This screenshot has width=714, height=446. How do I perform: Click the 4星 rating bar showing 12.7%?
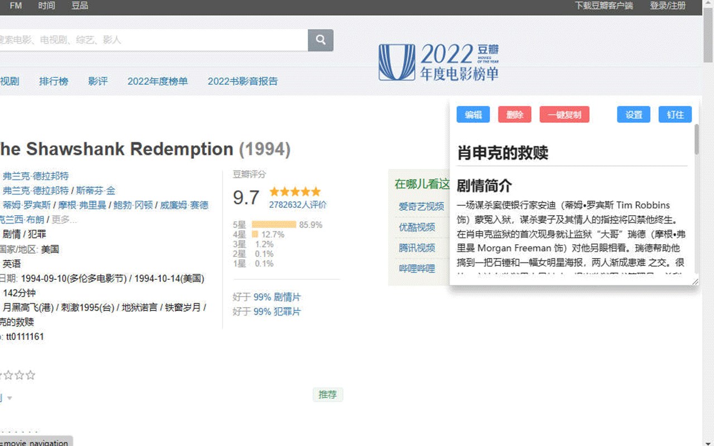pos(255,235)
